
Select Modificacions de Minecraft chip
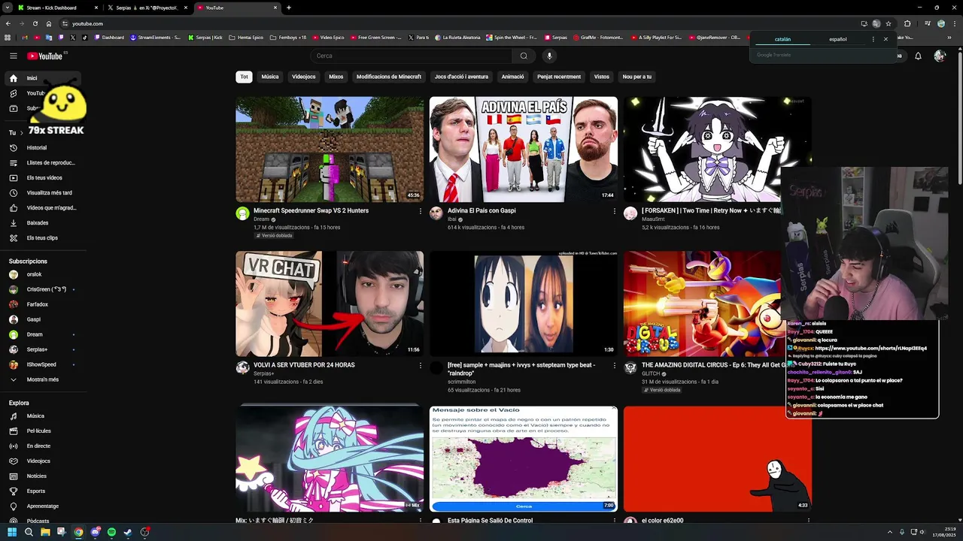click(389, 77)
